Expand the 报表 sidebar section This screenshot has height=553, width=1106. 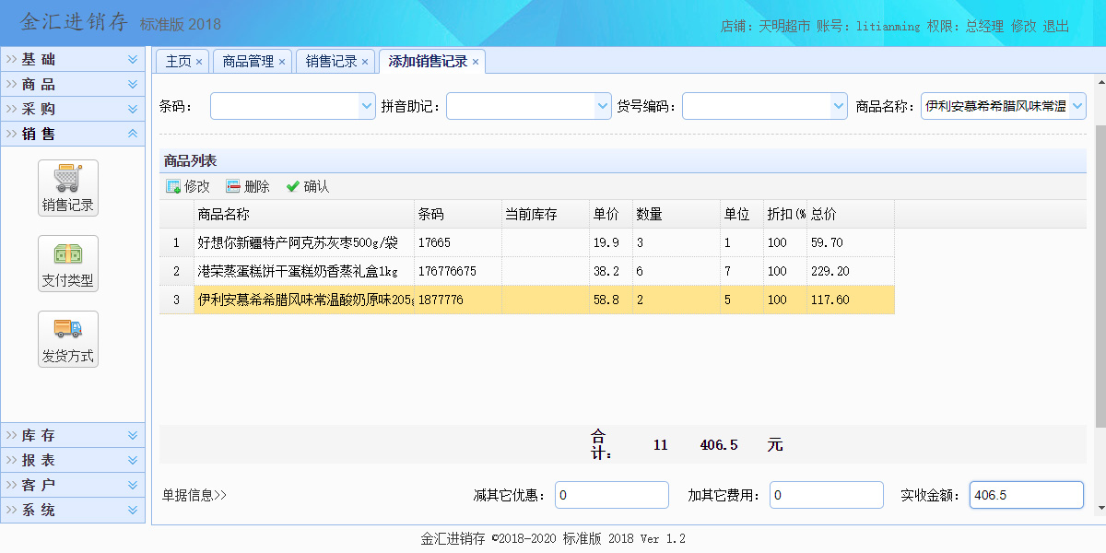click(133, 460)
